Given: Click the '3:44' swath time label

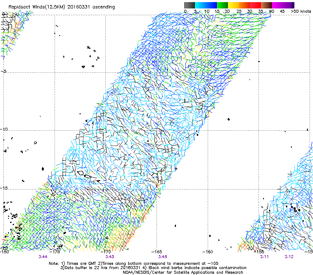Looking at the screenshot, I should coord(43,257).
